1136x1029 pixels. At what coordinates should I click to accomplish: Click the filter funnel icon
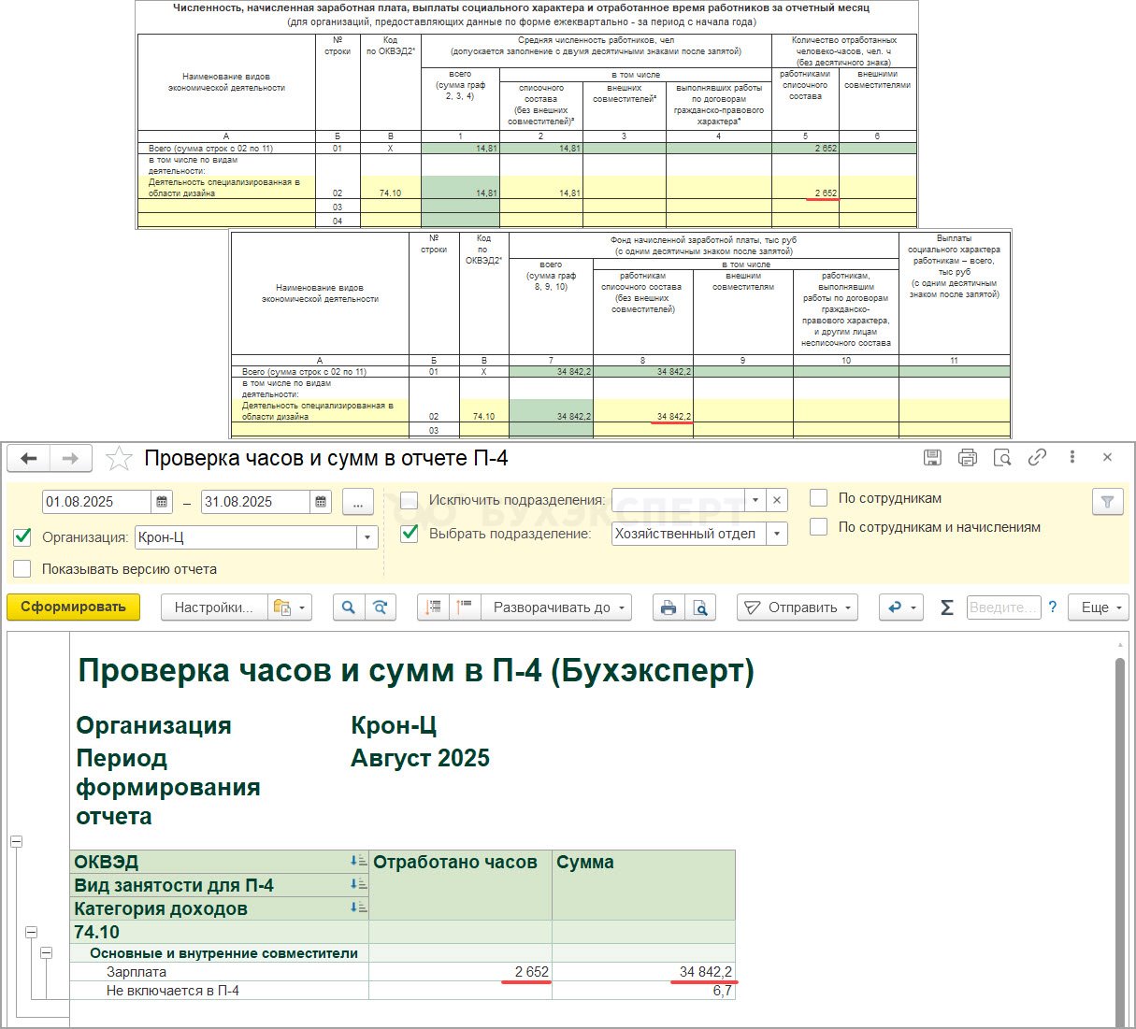pos(1107,502)
